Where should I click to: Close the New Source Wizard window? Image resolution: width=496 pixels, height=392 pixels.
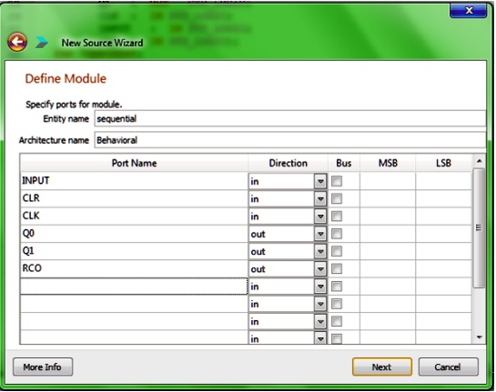(x=468, y=11)
